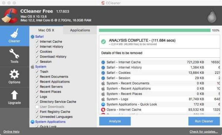
Task: Toggle the Recent Servers checkbox
Action: pos(37,87)
